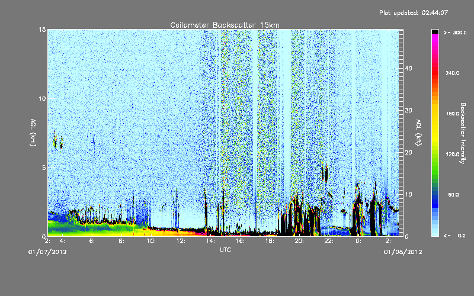Click the "0:" midnight hour tick label
This screenshot has height=296, width=474.
pos(358,241)
